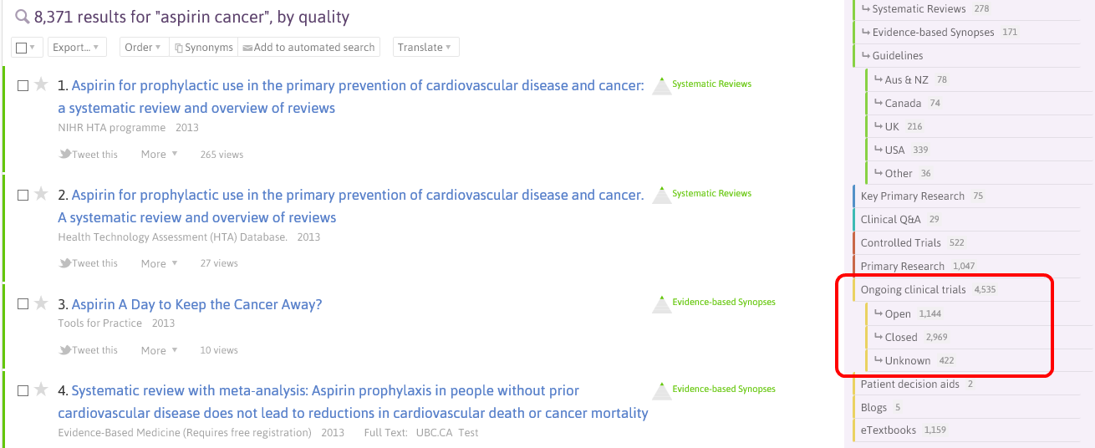Check the box for result 1

pos(23,85)
